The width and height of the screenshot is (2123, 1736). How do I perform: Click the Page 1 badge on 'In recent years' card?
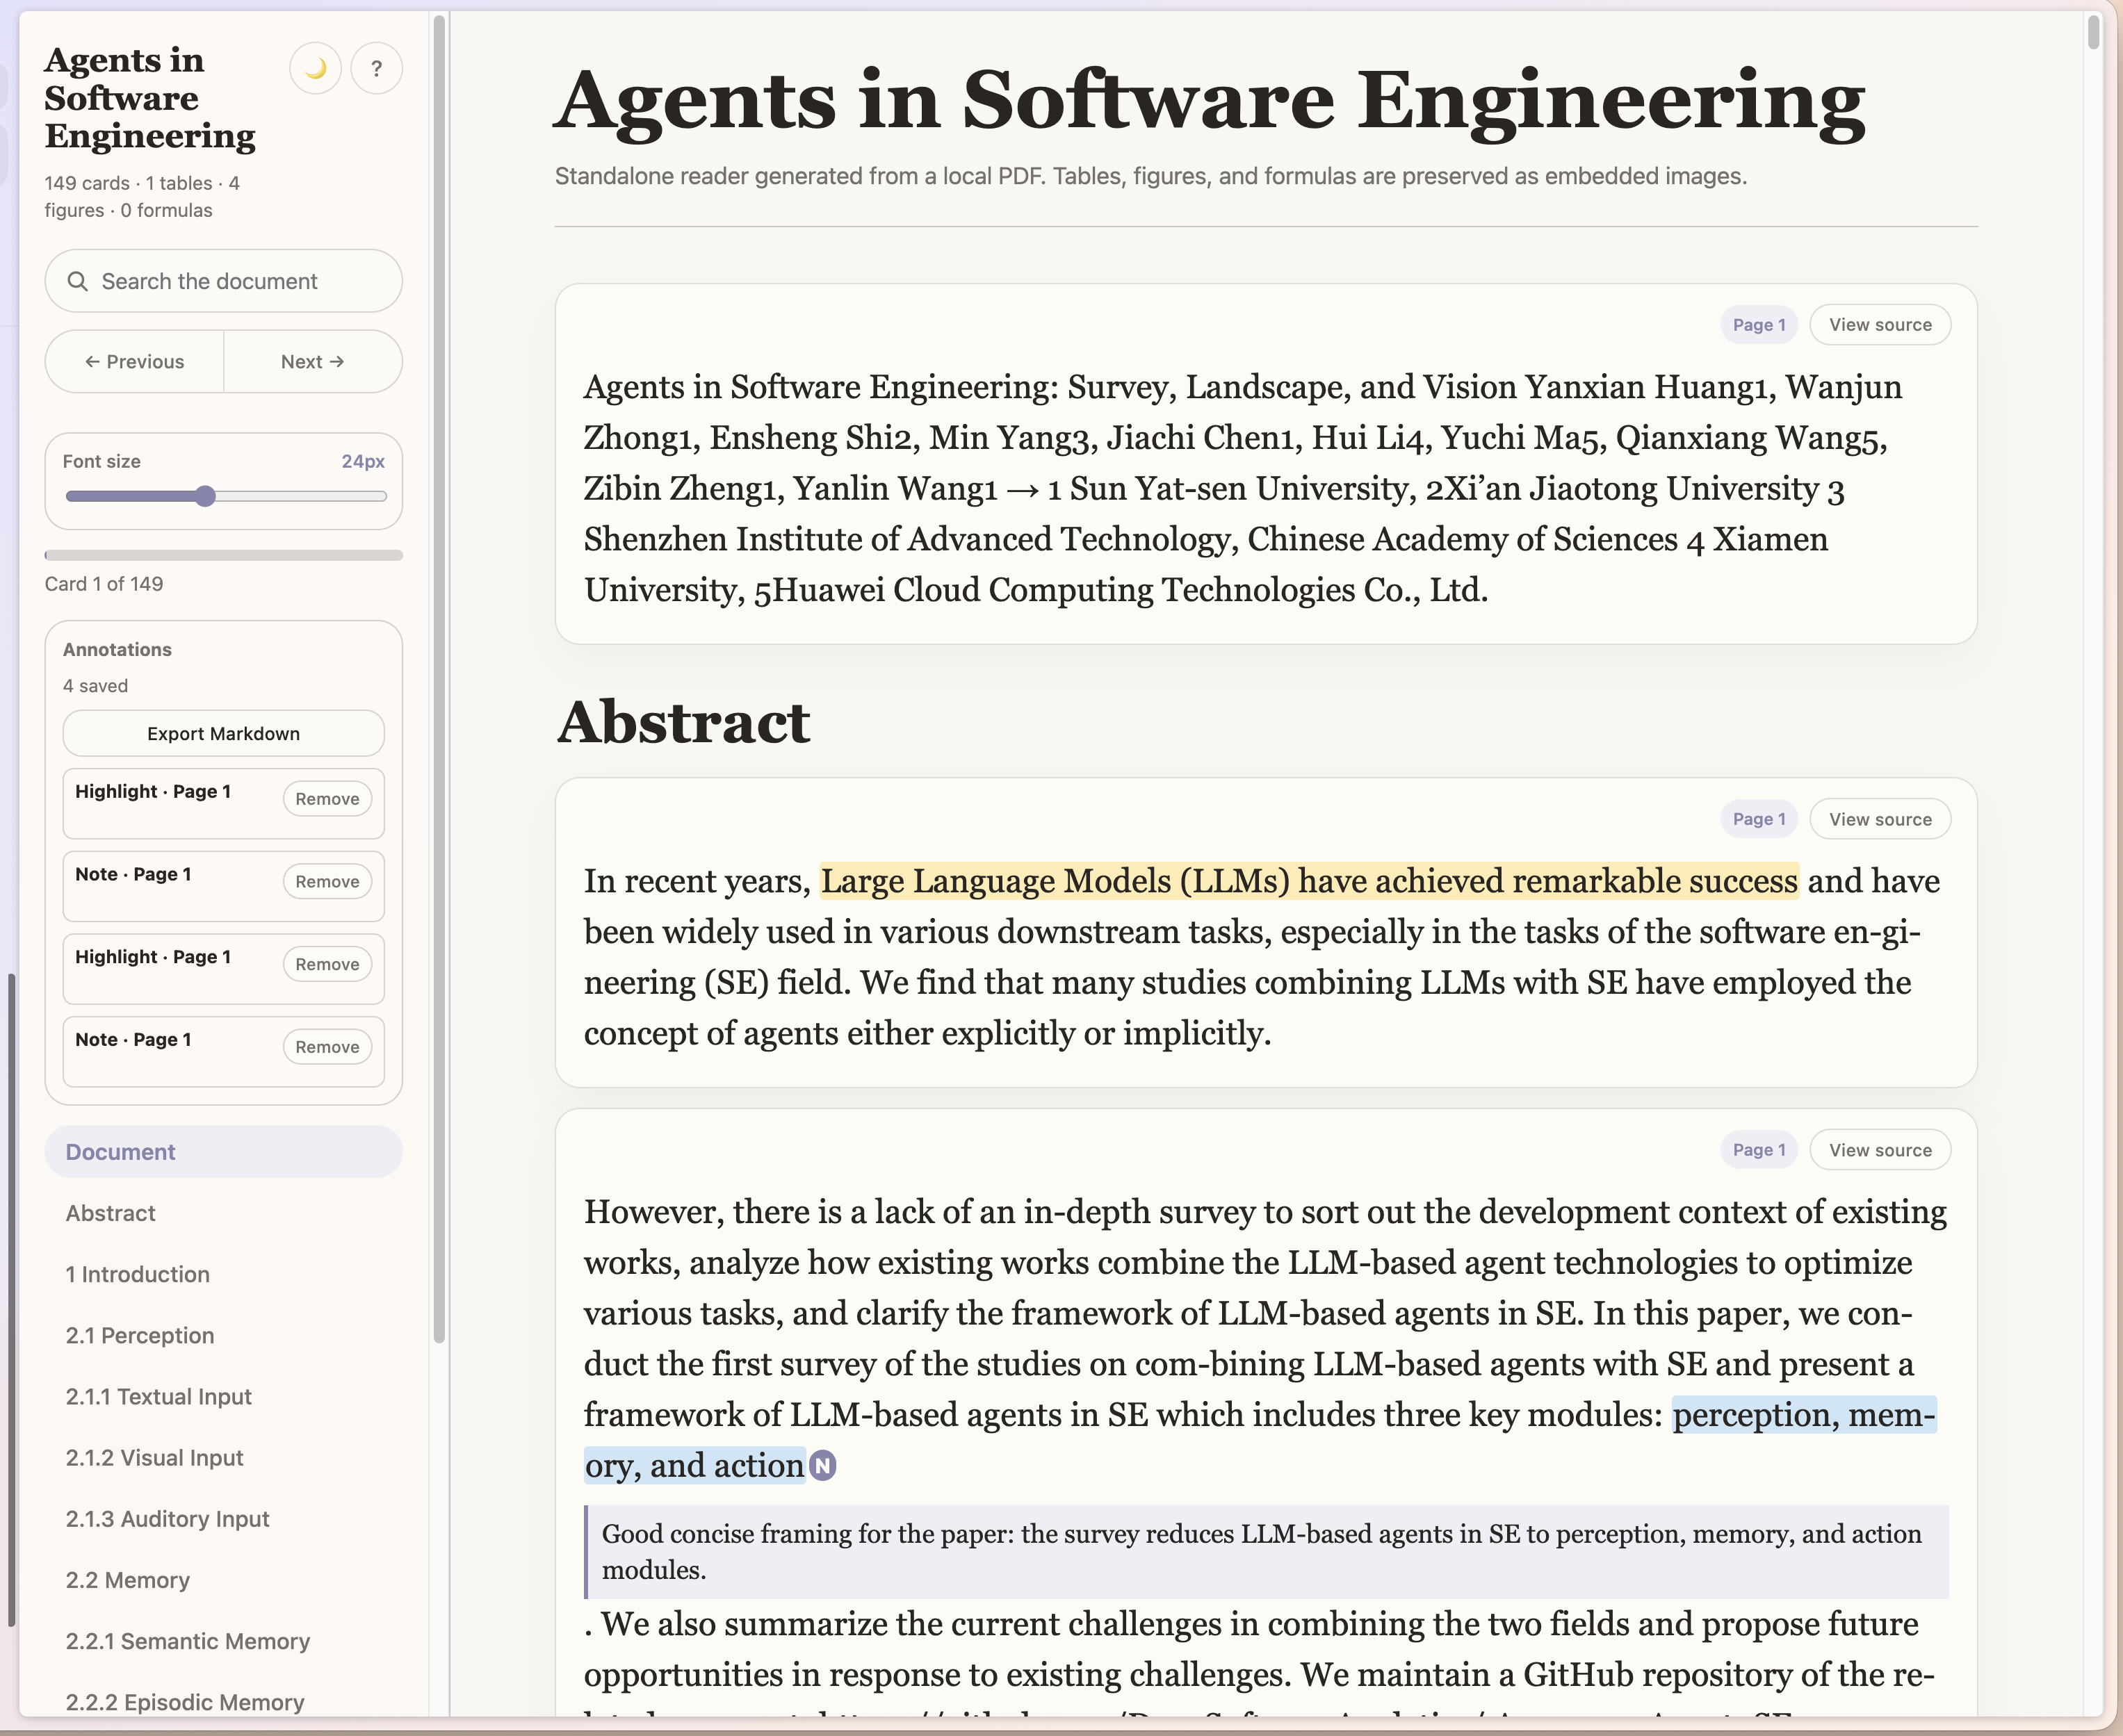click(1759, 819)
